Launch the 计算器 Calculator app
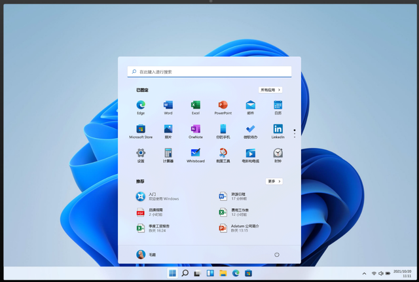The image size is (419, 282). [x=168, y=156]
